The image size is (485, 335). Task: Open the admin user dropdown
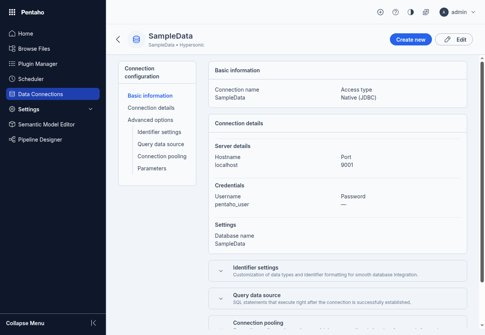(457, 12)
